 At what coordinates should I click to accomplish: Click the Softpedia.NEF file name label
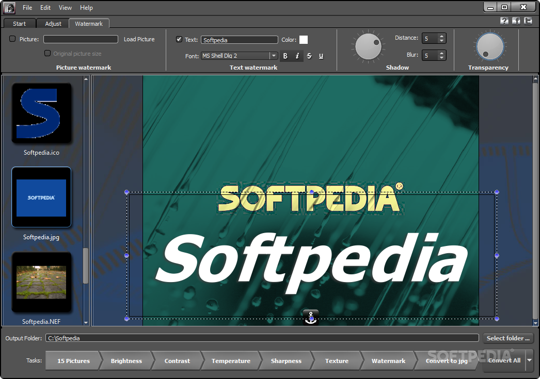(x=41, y=322)
